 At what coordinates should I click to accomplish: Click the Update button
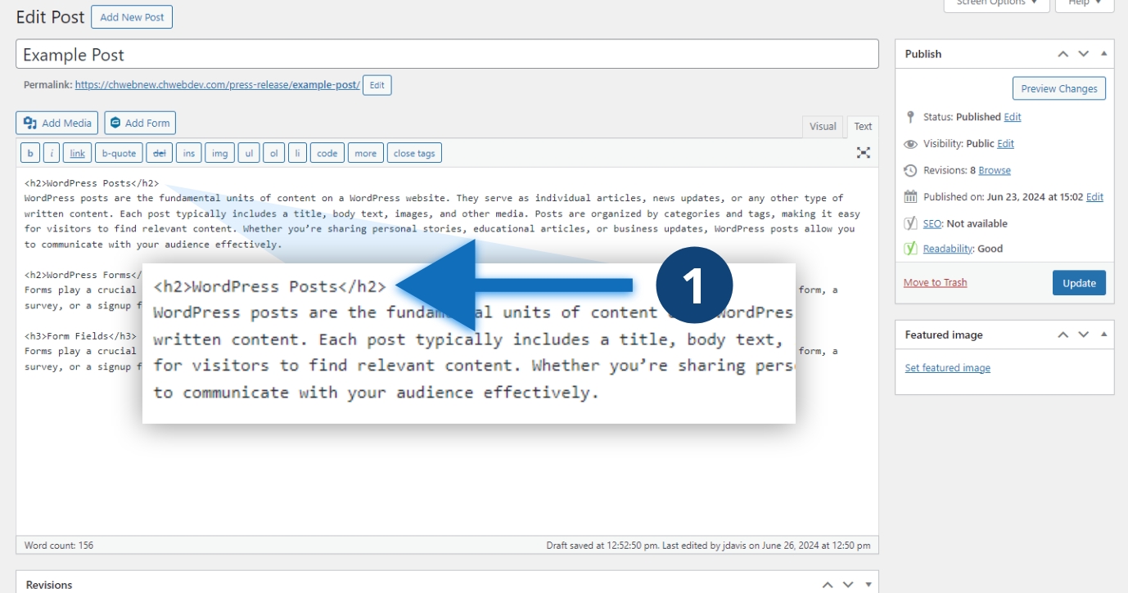[1079, 283]
